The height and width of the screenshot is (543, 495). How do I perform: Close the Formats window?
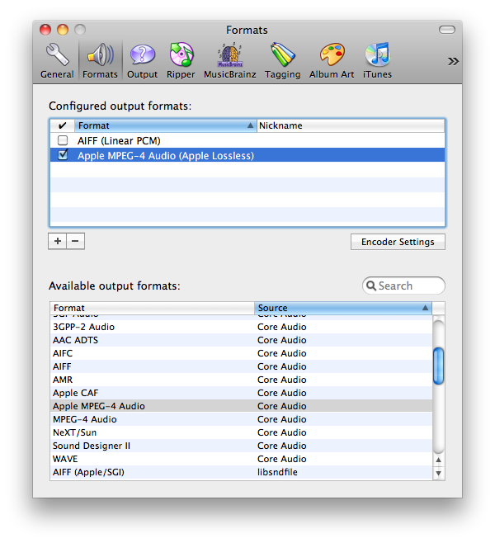point(45,30)
